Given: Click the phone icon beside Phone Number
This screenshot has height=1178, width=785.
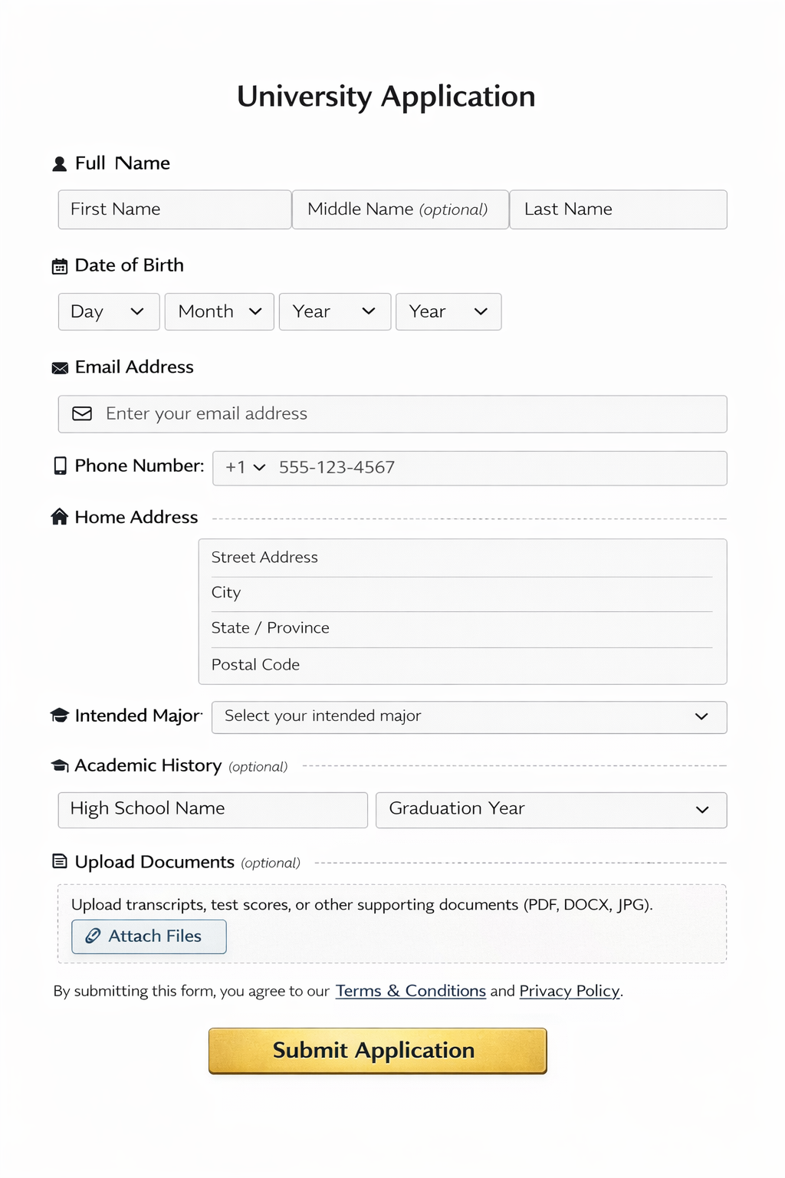Looking at the screenshot, I should tap(60, 466).
